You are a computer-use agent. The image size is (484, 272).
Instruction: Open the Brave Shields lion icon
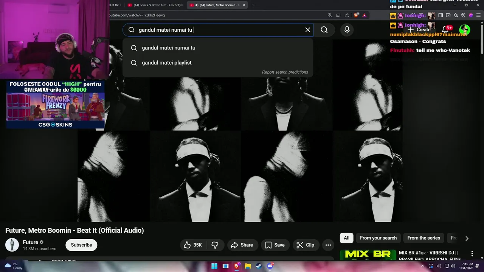(x=356, y=15)
